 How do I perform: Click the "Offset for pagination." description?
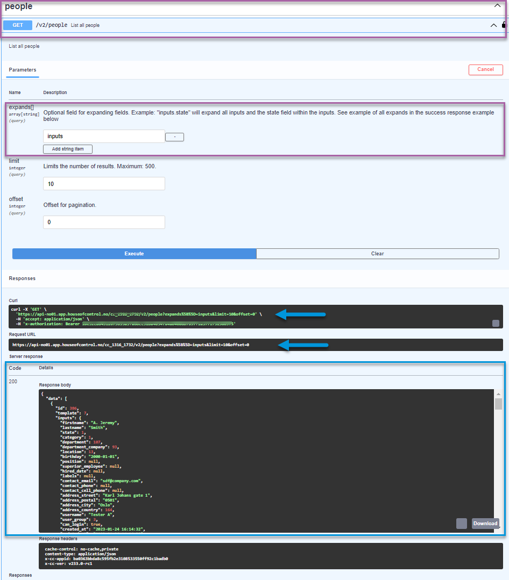69,205
